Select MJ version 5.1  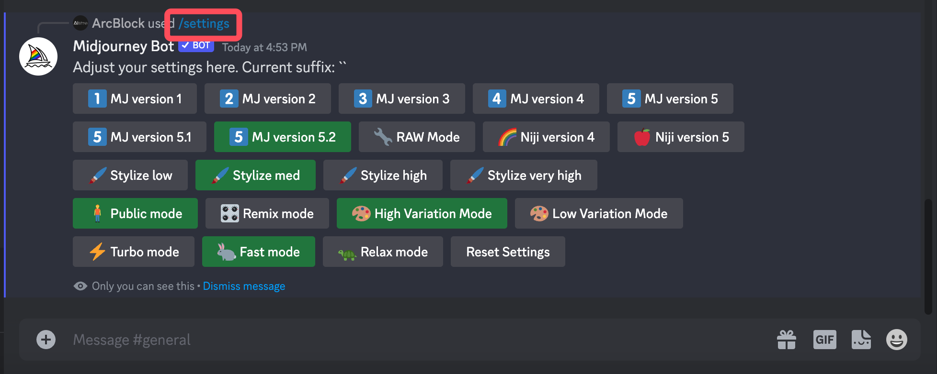click(139, 137)
